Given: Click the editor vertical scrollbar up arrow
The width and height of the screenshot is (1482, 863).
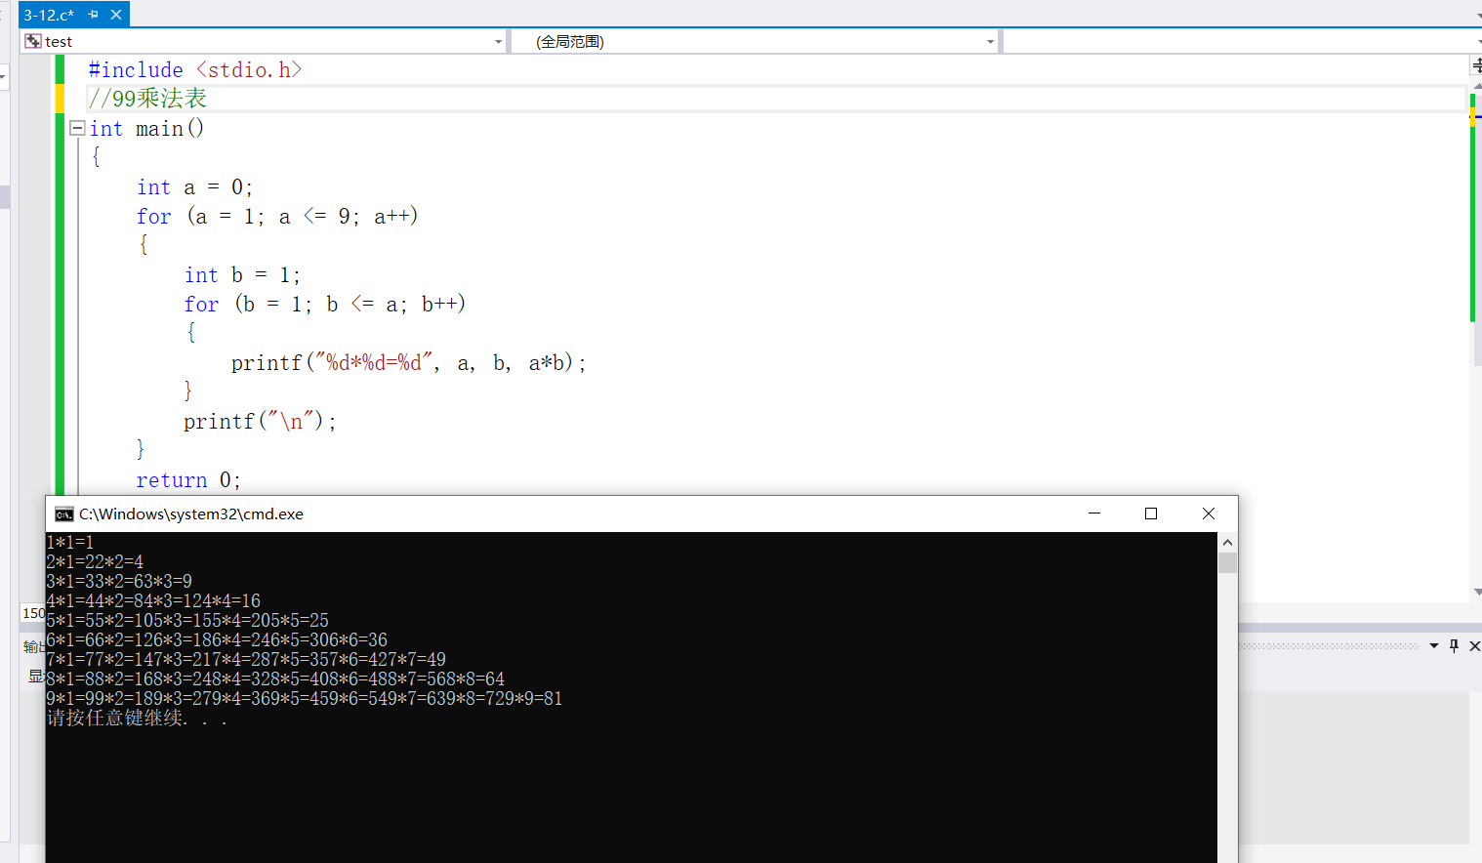Looking at the screenshot, I should click(1476, 86).
